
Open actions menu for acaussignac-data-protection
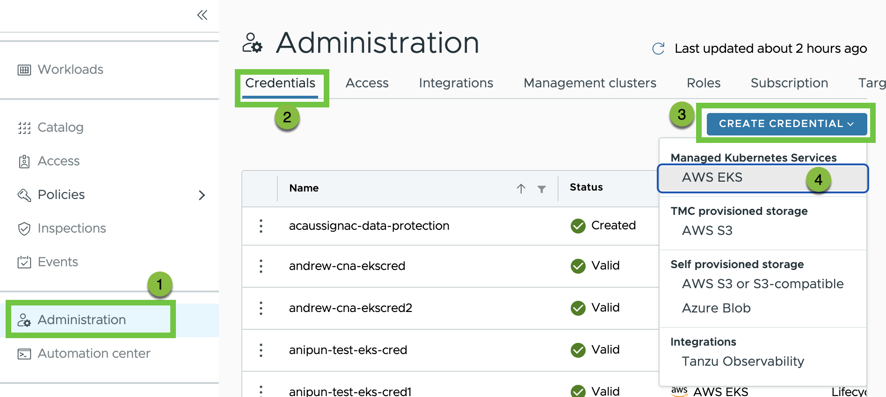261,226
